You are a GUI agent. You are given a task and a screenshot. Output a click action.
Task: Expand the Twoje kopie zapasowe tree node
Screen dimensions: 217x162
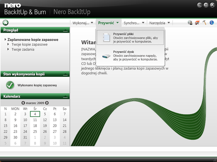coord(8,44)
